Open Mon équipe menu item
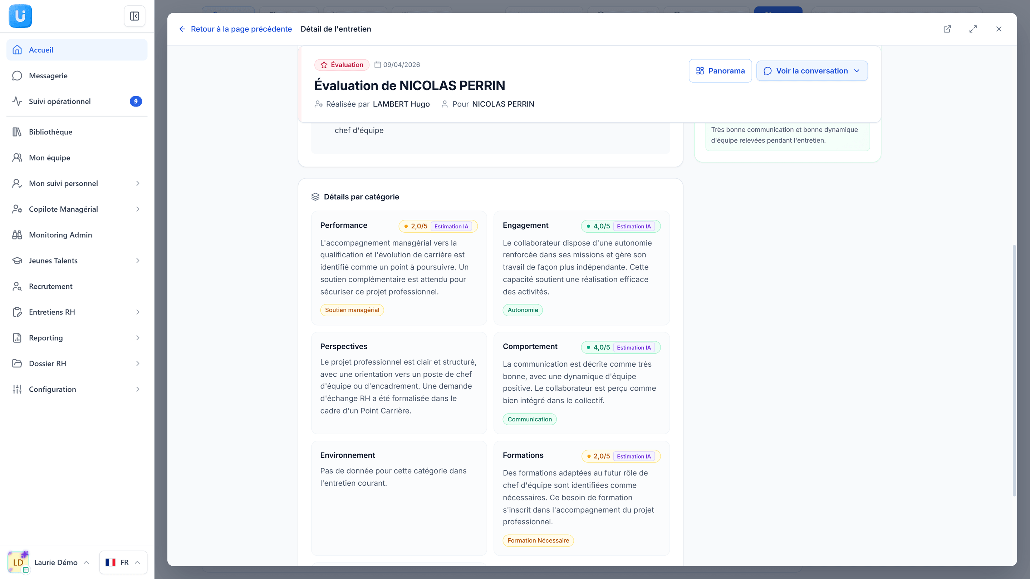The width and height of the screenshot is (1030, 579). click(x=77, y=157)
